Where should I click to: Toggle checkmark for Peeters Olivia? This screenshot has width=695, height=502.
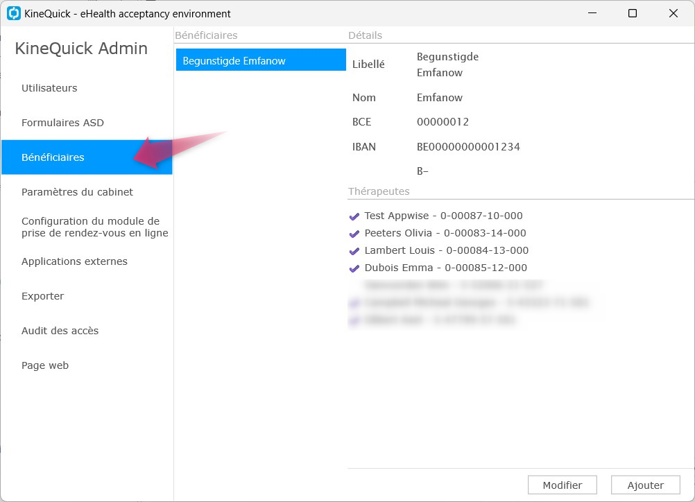[354, 234]
